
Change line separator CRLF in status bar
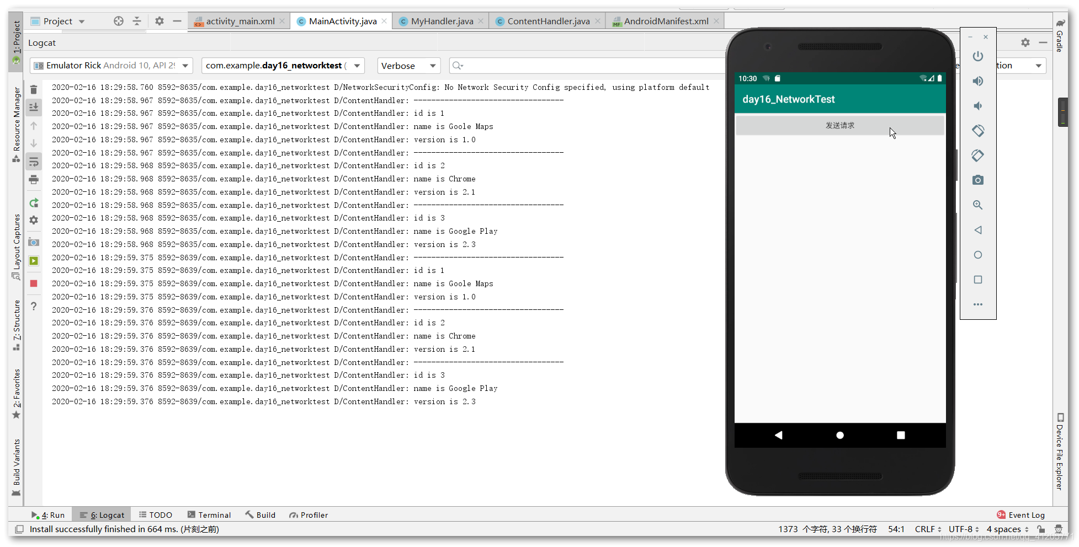pyautogui.click(x=928, y=529)
